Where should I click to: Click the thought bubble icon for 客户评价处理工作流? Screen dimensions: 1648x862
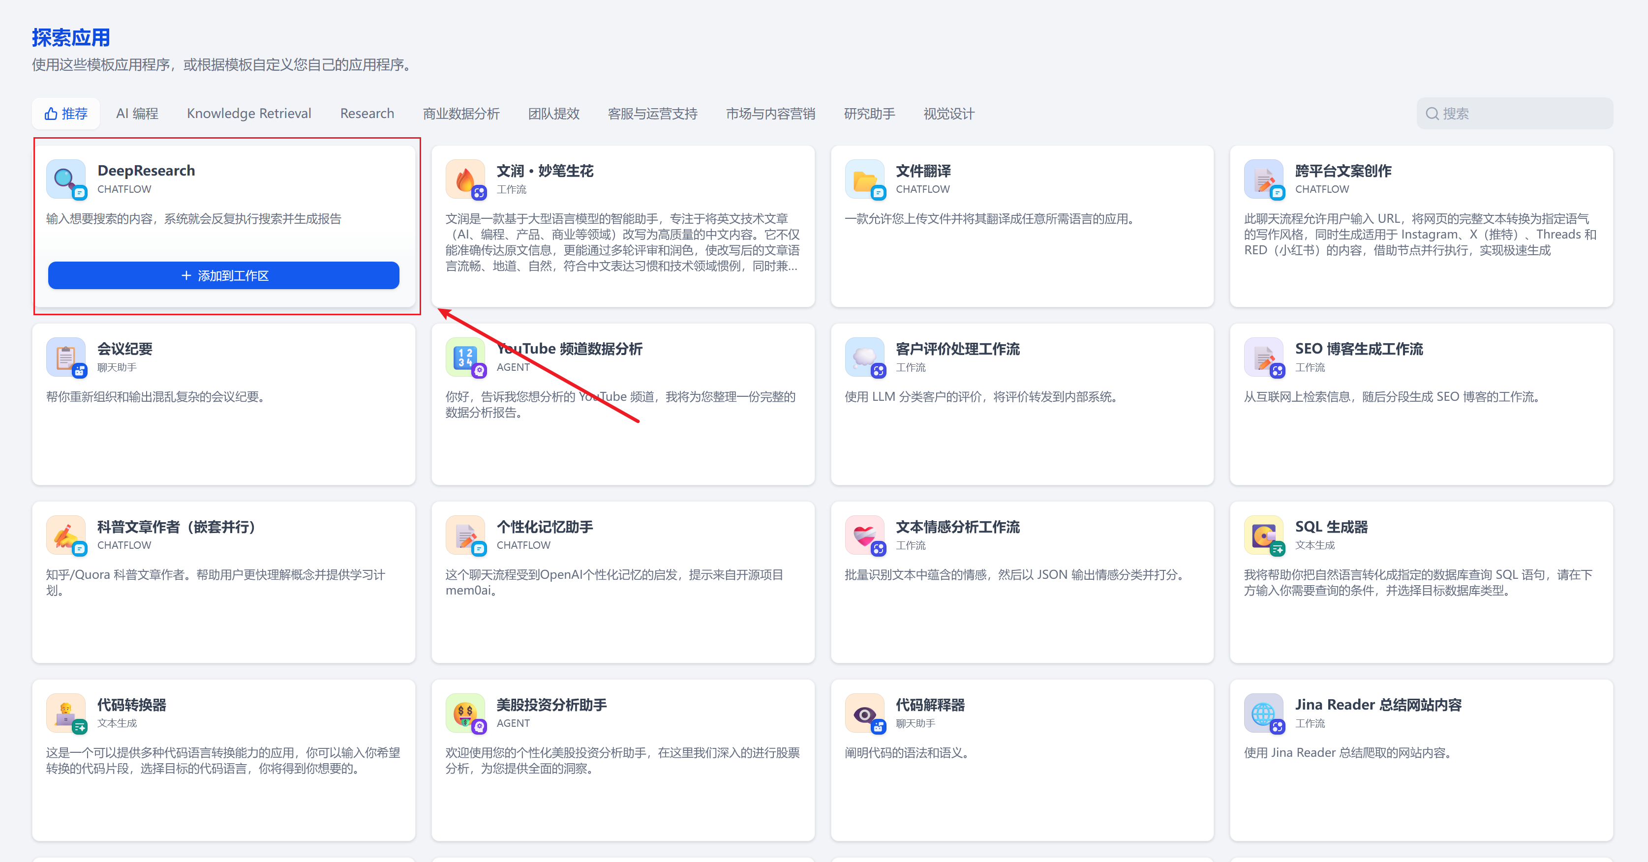coord(864,356)
